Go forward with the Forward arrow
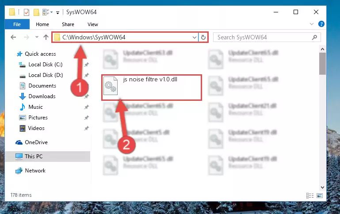 (27, 37)
